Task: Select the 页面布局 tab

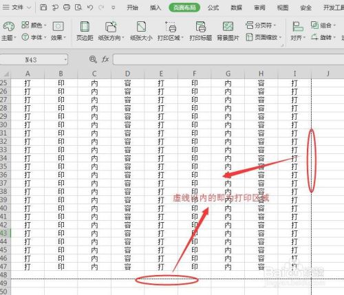Action: (184, 8)
